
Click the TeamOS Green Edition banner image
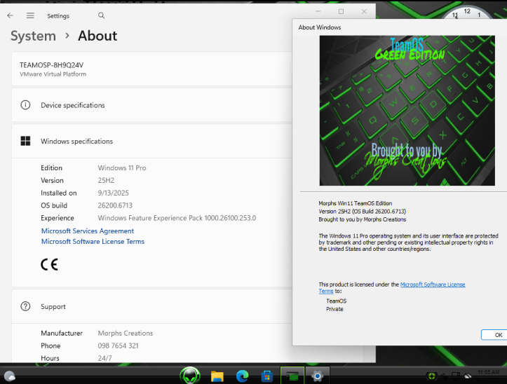pos(407,111)
